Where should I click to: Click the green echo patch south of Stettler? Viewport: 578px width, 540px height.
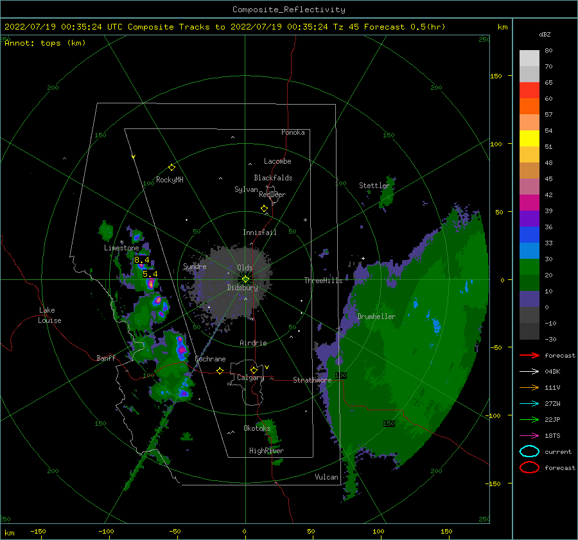387,195
